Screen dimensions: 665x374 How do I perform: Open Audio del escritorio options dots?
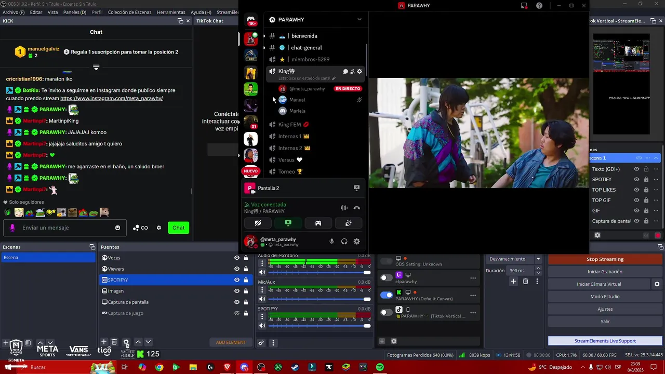262,263
